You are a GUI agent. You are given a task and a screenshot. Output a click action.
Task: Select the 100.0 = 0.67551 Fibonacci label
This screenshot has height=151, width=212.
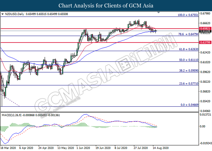pyautogui.click(x=188, y=15)
